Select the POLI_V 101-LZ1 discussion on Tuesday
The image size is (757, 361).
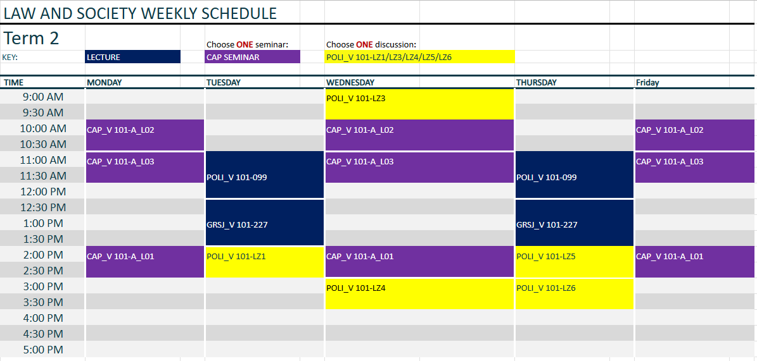tap(265, 262)
